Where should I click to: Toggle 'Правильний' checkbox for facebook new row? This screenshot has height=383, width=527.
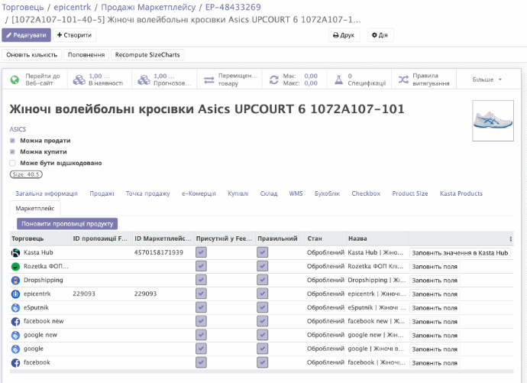[x=263, y=321]
